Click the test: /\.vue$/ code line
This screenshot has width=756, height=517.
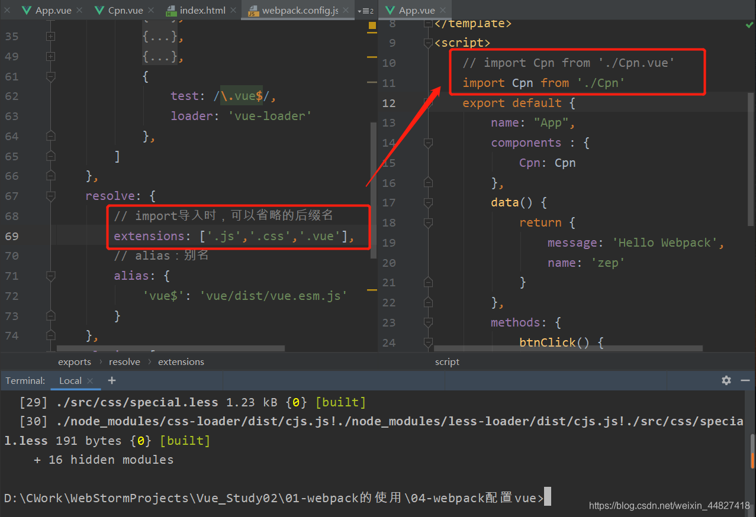223,96
